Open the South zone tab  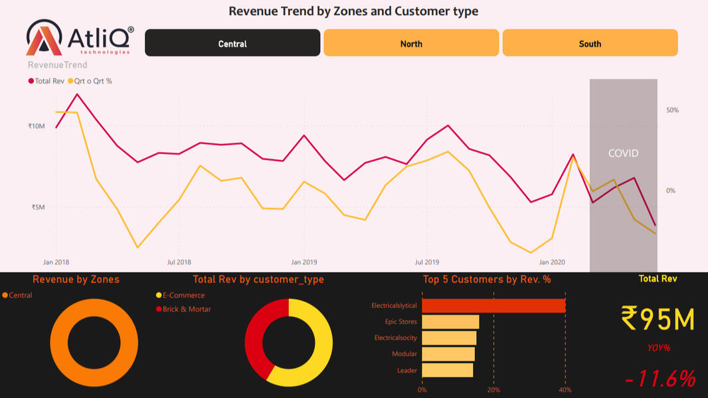pyautogui.click(x=590, y=43)
